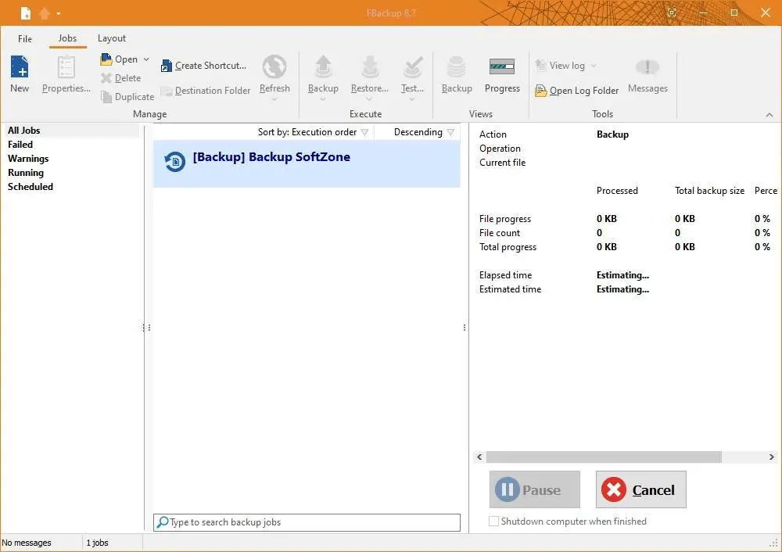Viewport: 782px width, 552px height.
Task: Open job Properties from the ribbon
Action: pos(66,68)
